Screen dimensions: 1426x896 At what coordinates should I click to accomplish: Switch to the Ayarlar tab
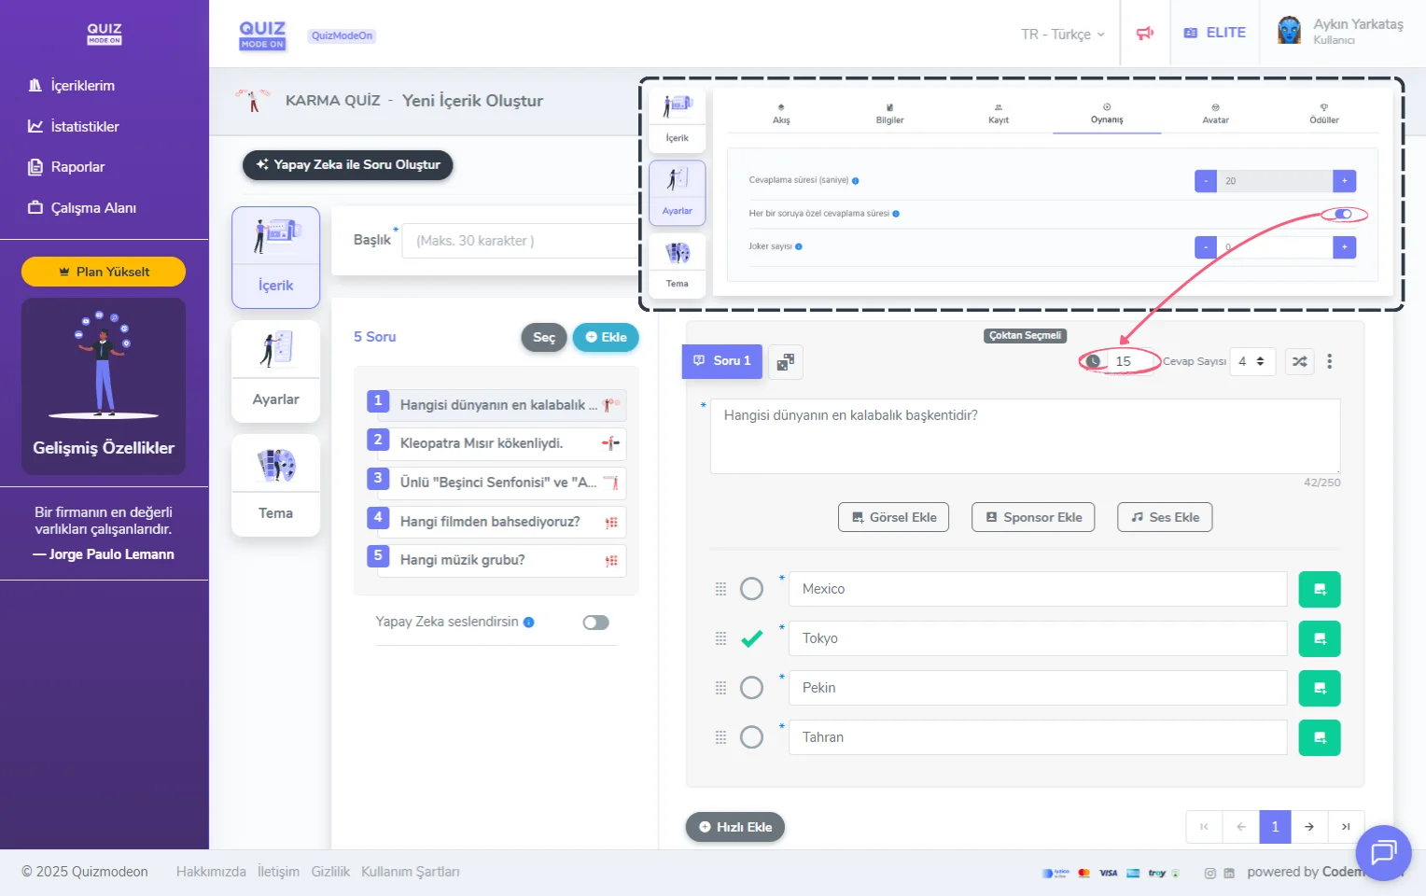(275, 371)
